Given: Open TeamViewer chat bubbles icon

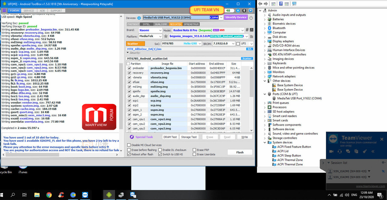Looking at the screenshot, I should 348,151.
